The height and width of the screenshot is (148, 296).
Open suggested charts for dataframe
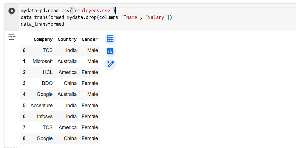click(110, 52)
